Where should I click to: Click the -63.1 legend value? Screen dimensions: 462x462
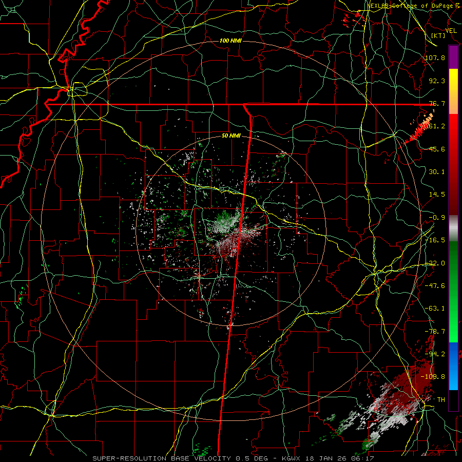[x=435, y=309]
